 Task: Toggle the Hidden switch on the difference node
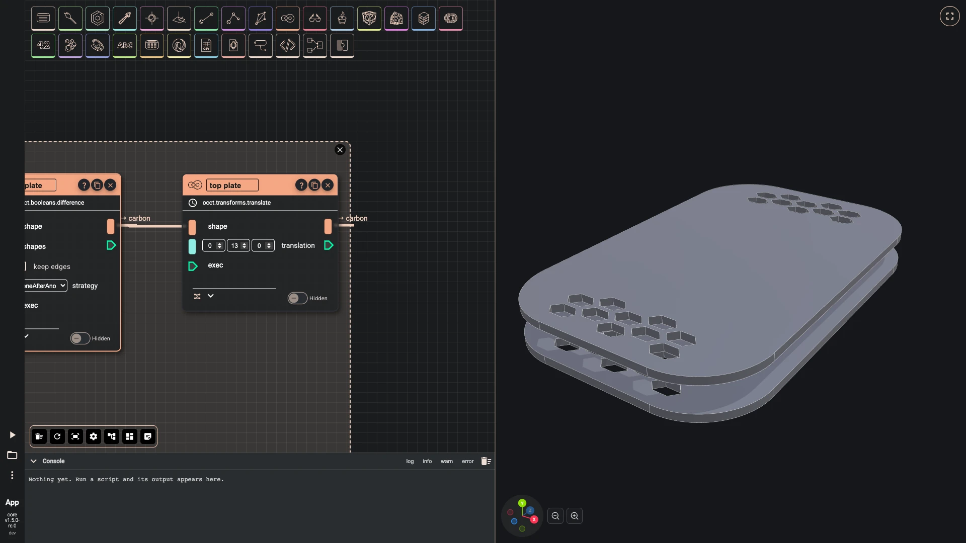point(80,338)
